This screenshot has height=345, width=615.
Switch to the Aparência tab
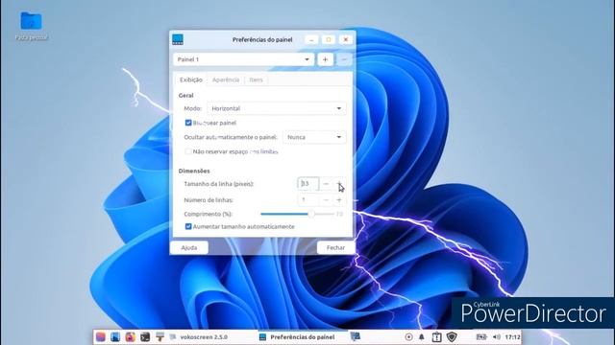[x=226, y=80]
